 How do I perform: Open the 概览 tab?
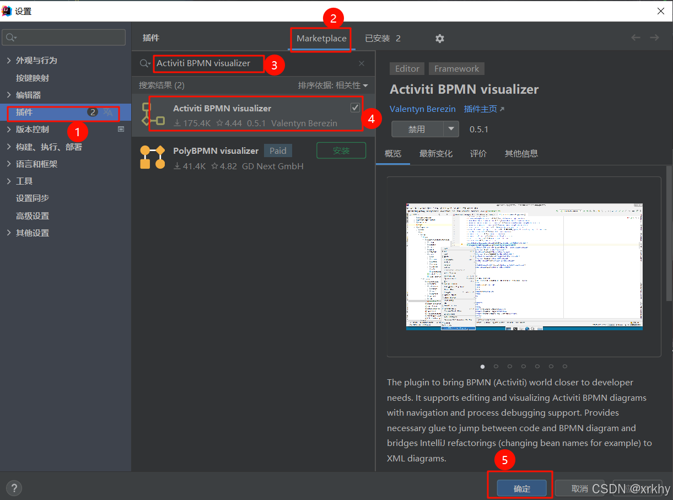coord(393,154)
